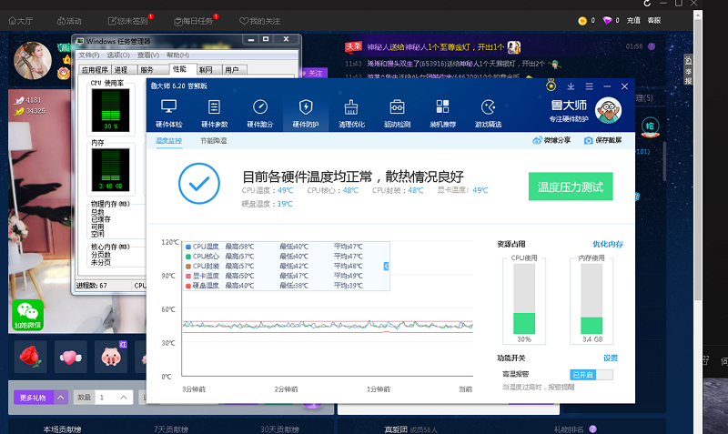Open 我的关注 my follows heart
728x434 pixels.
pyautogui.click(x=259, y=21)
